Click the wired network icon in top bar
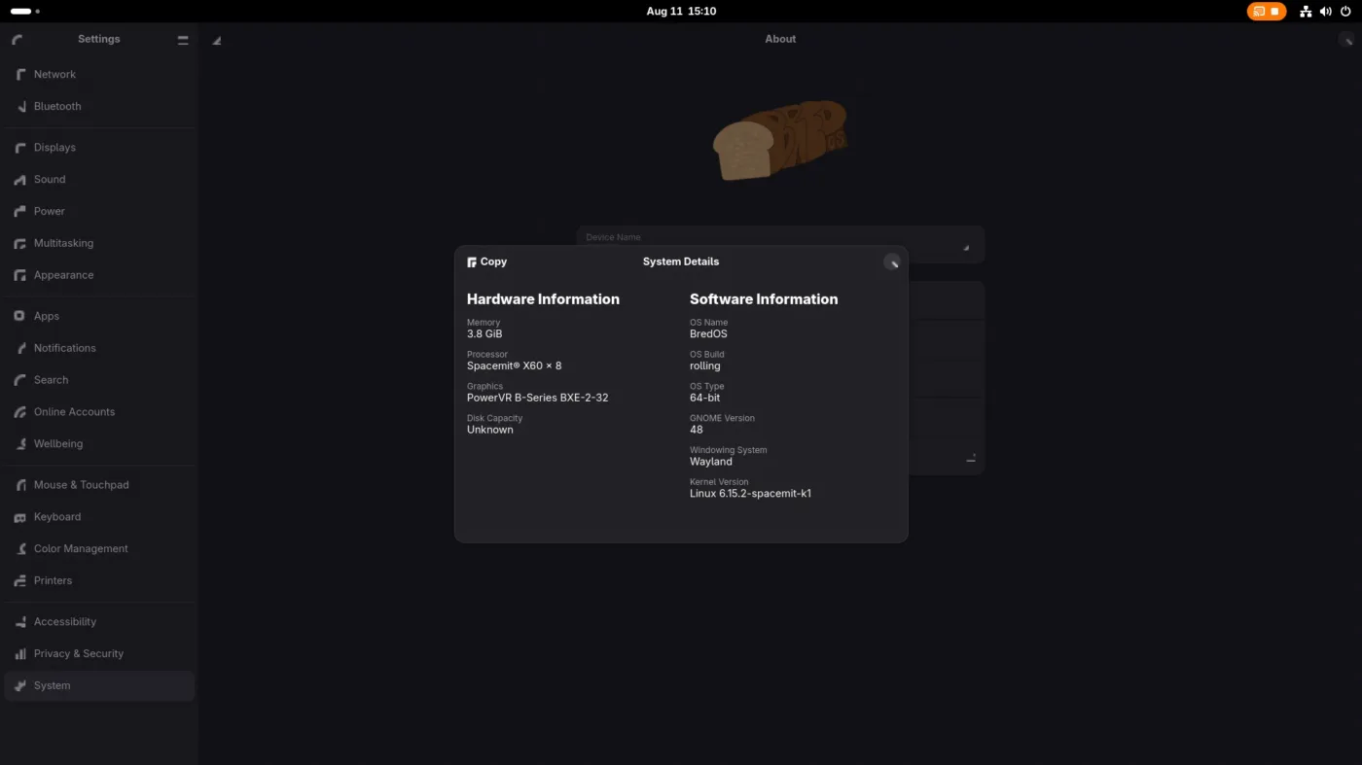 pos(1306,12)
